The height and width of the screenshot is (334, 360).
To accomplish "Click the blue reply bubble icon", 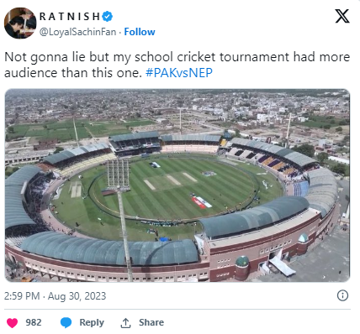I will (x=66, y=322).
